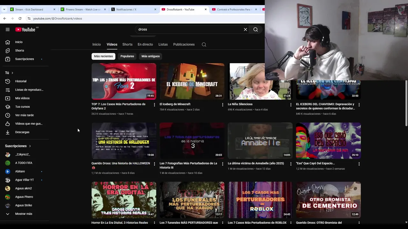Open options menu for TOP 7 Onlyfans 2 video

click(154, 105)
